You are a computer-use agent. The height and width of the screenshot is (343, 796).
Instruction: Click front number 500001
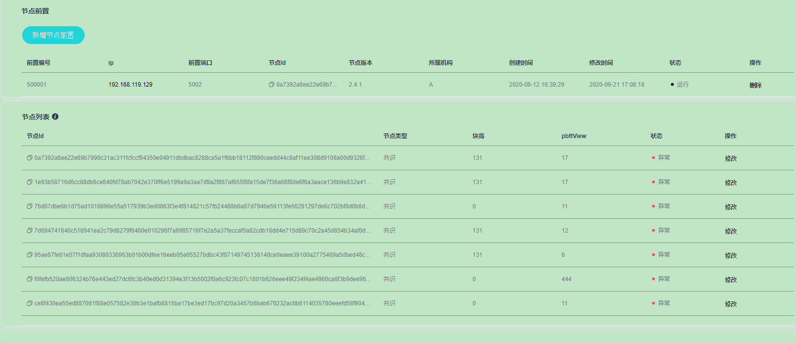pos(37,85)
